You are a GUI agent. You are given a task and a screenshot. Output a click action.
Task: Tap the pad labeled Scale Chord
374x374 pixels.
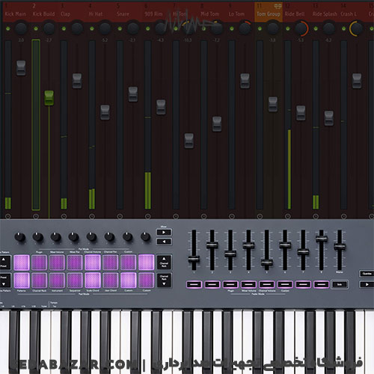click(x=93, y=280)
